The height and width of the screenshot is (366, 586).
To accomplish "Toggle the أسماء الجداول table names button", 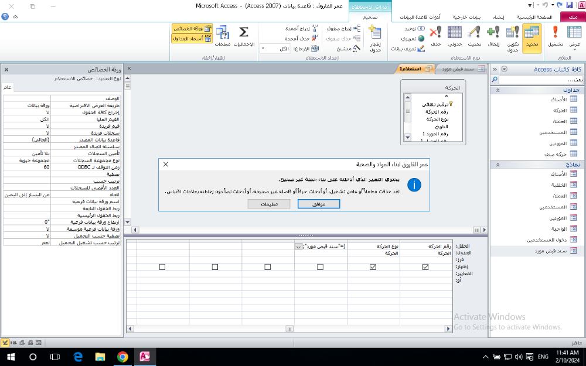I will tap(192, 39).
